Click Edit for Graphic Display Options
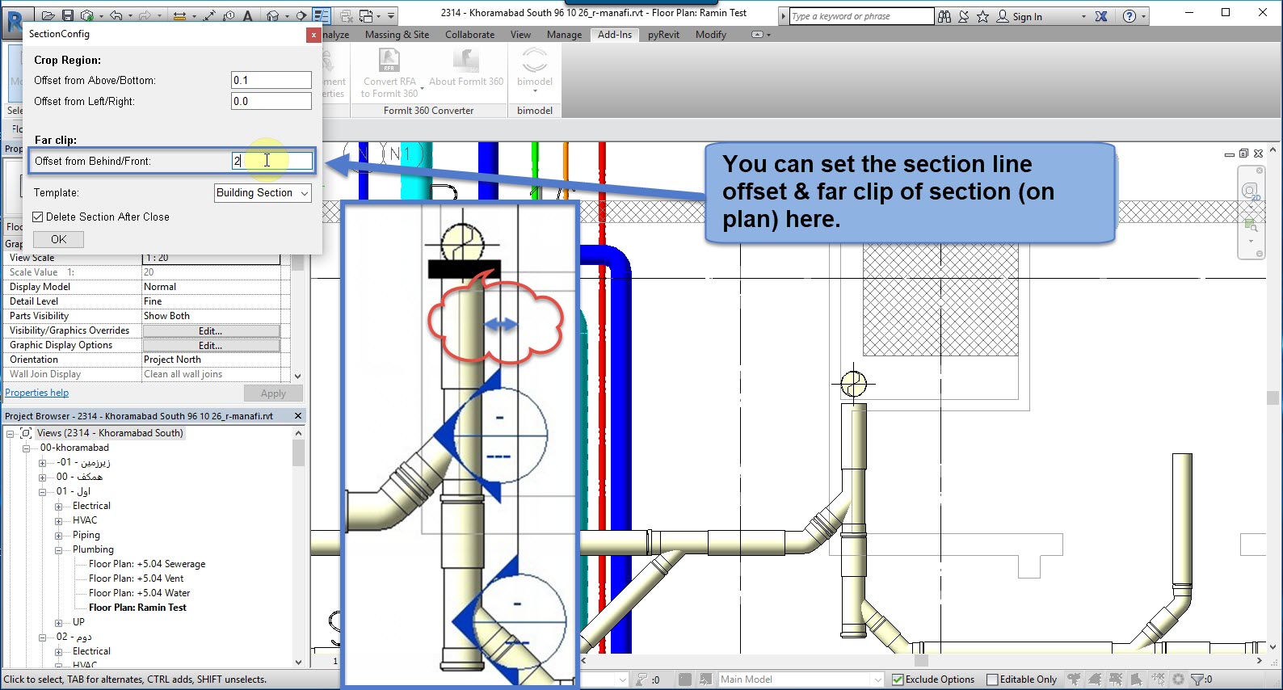 click(211, 346)
